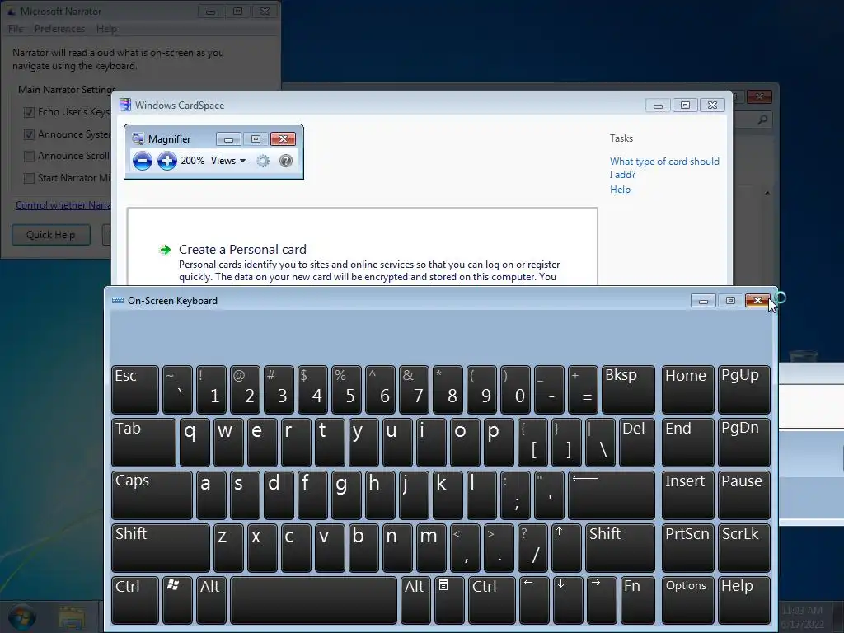Click the Magnifier zoom out minus button
This screenshot has width=844, height=633.
(143, 161)
